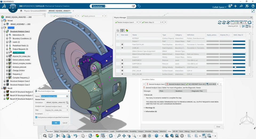Open the Analysis case dropdown in dialog

pos(67,106)
